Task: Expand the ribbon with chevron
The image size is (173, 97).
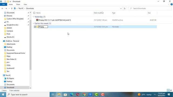Action: coord(169,4)
